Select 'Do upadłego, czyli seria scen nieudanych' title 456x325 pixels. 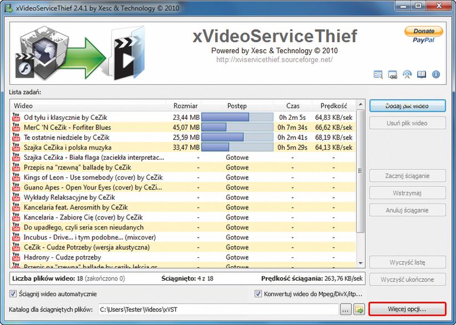point(83,227)
